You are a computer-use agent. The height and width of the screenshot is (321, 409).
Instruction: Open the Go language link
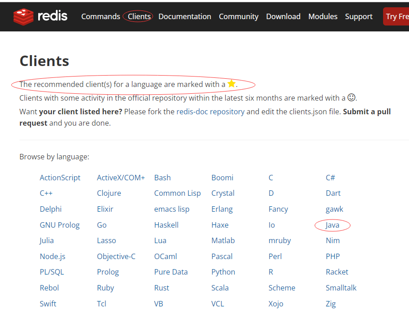[x=102, y=225]
